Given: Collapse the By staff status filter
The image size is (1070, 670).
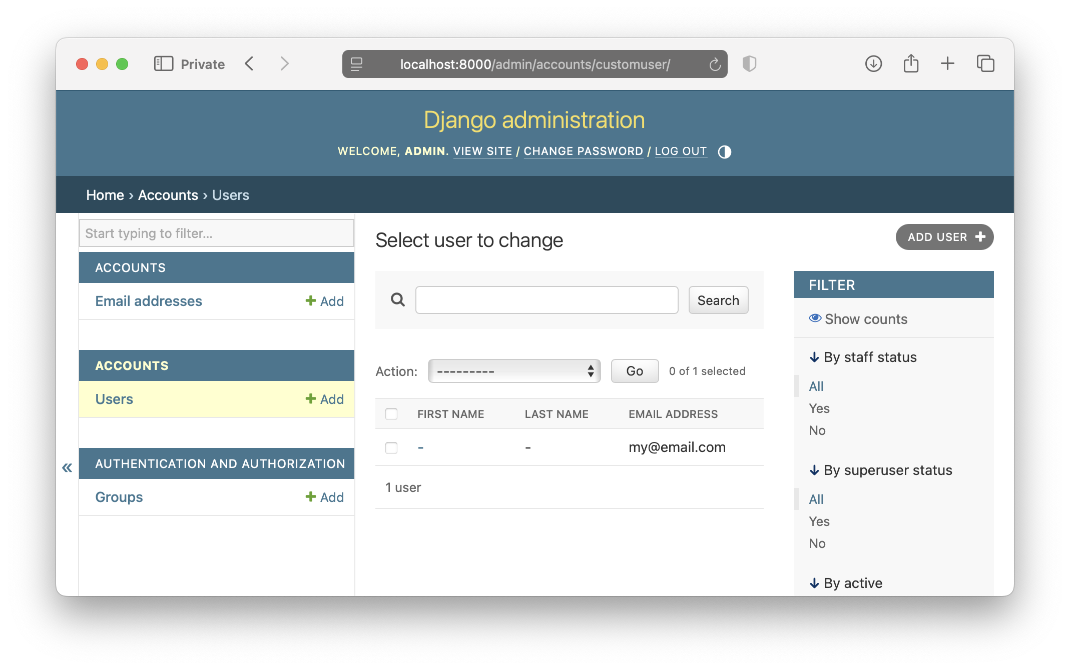Looking at the screenshot, I should 863,357.
